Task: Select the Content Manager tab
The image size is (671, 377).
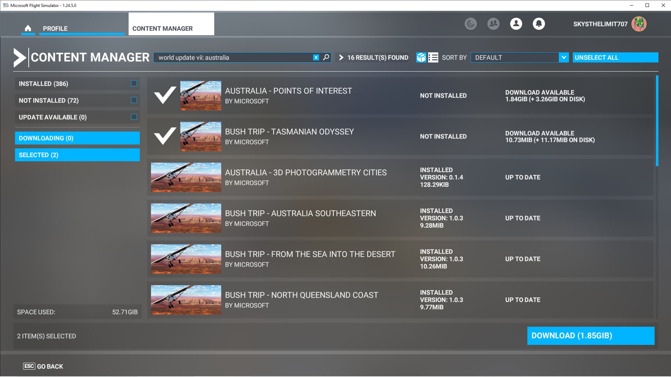Action: [171, 24]
